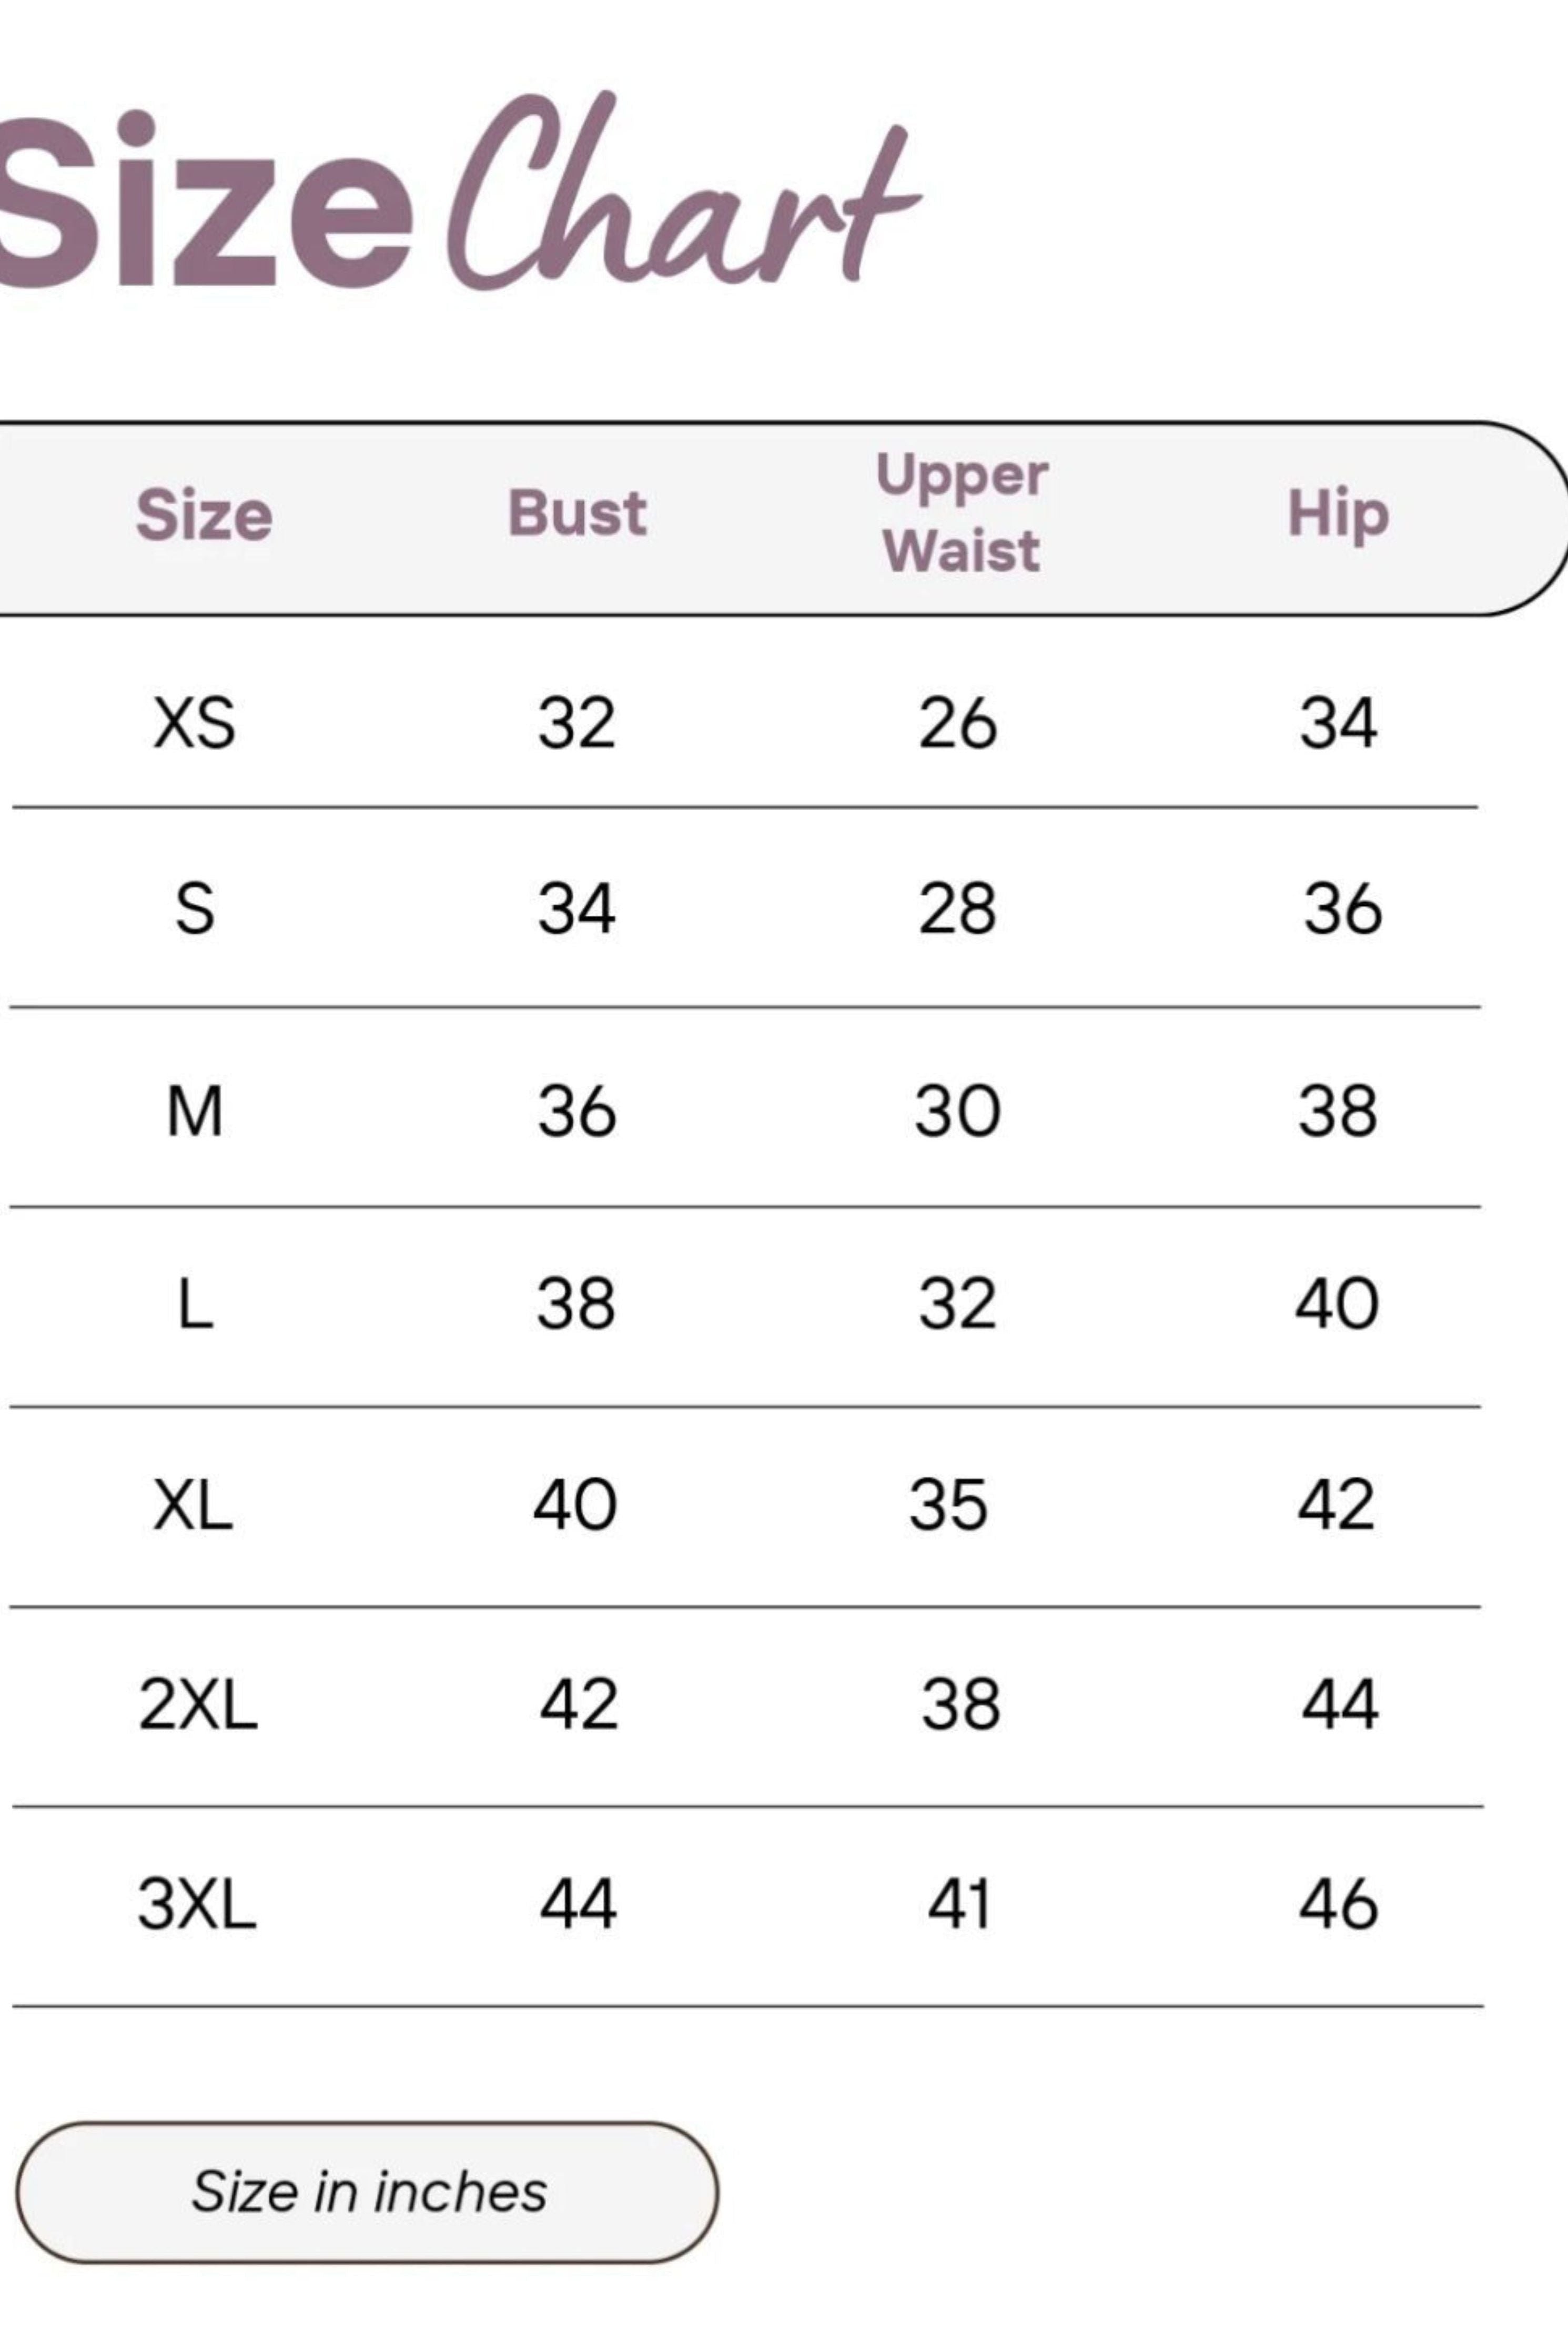Click the M upper waist value 30

tap(957, 1111)
